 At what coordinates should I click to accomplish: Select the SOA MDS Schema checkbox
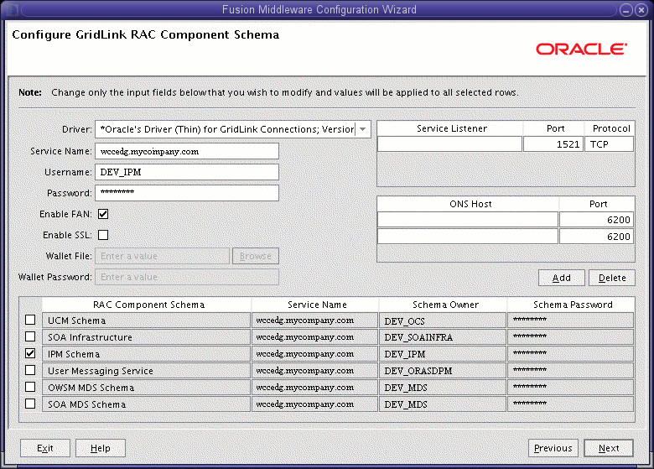click(x=30, y=404)
